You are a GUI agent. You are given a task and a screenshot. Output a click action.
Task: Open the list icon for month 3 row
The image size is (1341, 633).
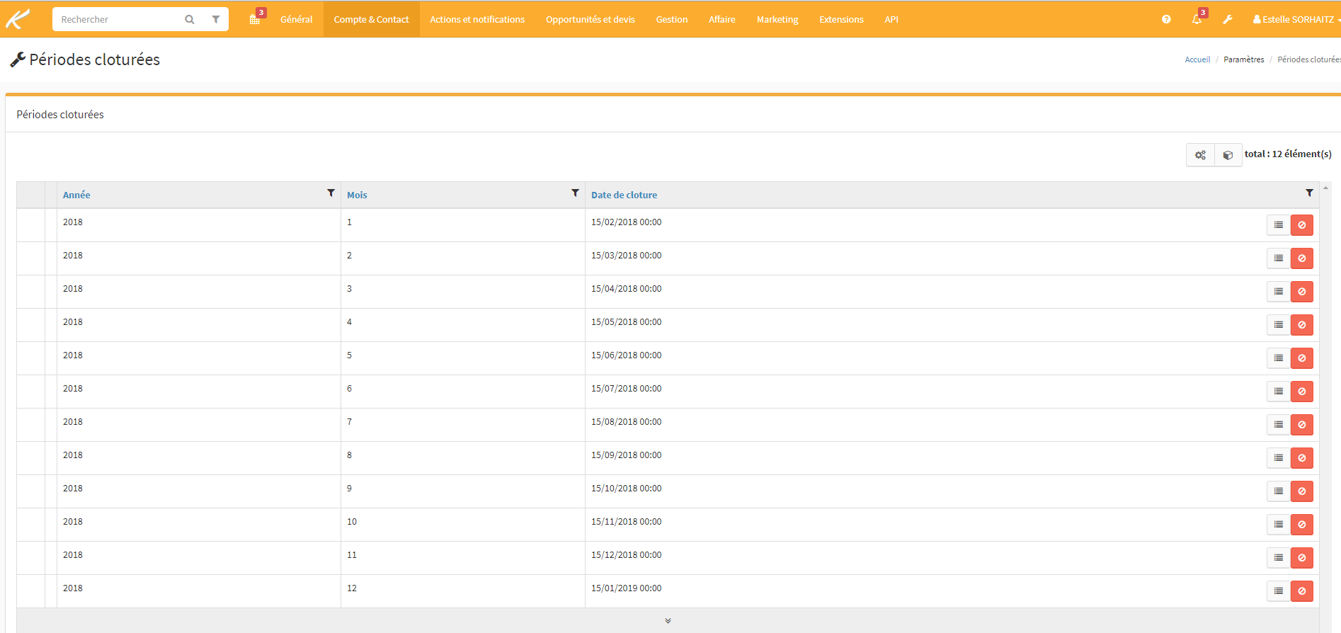[1279, 292]
